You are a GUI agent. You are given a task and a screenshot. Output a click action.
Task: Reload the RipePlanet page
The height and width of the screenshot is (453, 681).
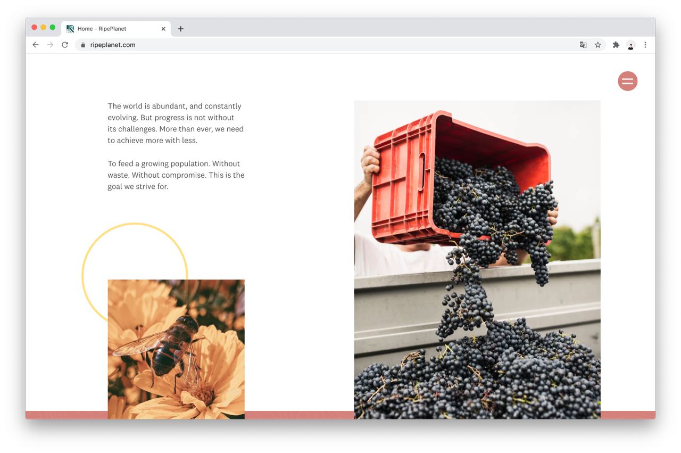[65, 45]
